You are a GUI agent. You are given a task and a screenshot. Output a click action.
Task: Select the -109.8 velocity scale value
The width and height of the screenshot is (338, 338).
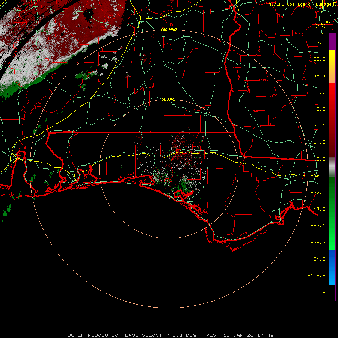click(x=317, y=276)
